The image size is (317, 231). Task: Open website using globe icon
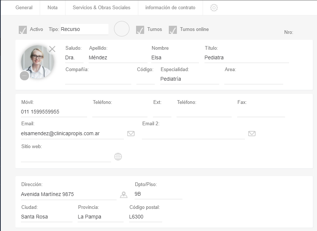118,157
